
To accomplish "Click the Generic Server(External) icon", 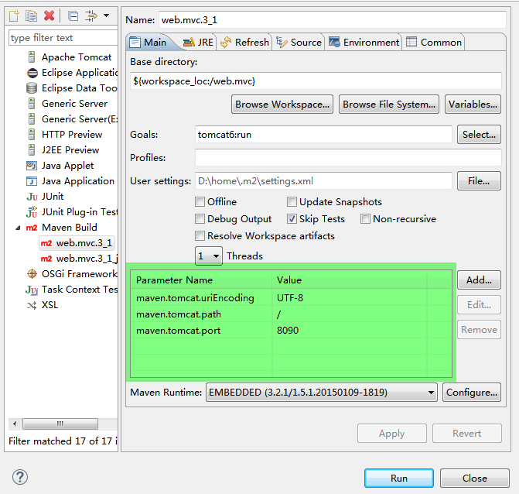I will click(32, 119).
